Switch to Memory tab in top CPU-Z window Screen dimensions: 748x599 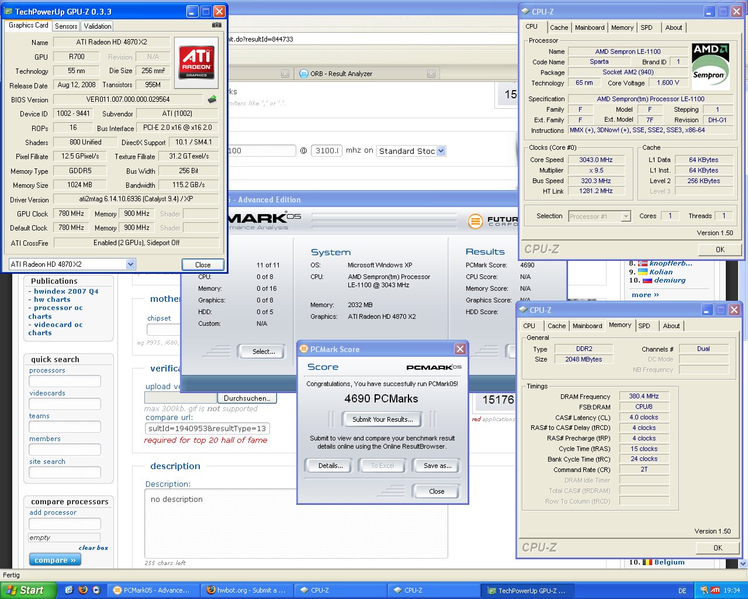pyautogui.click(x=622, y=27)
